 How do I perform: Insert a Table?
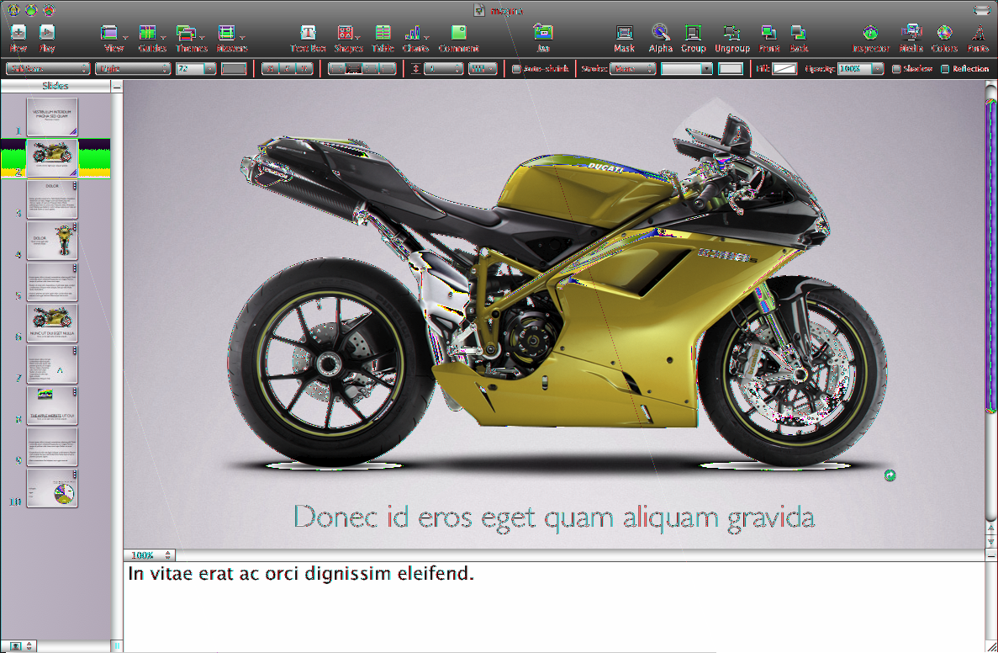[383, 38]
